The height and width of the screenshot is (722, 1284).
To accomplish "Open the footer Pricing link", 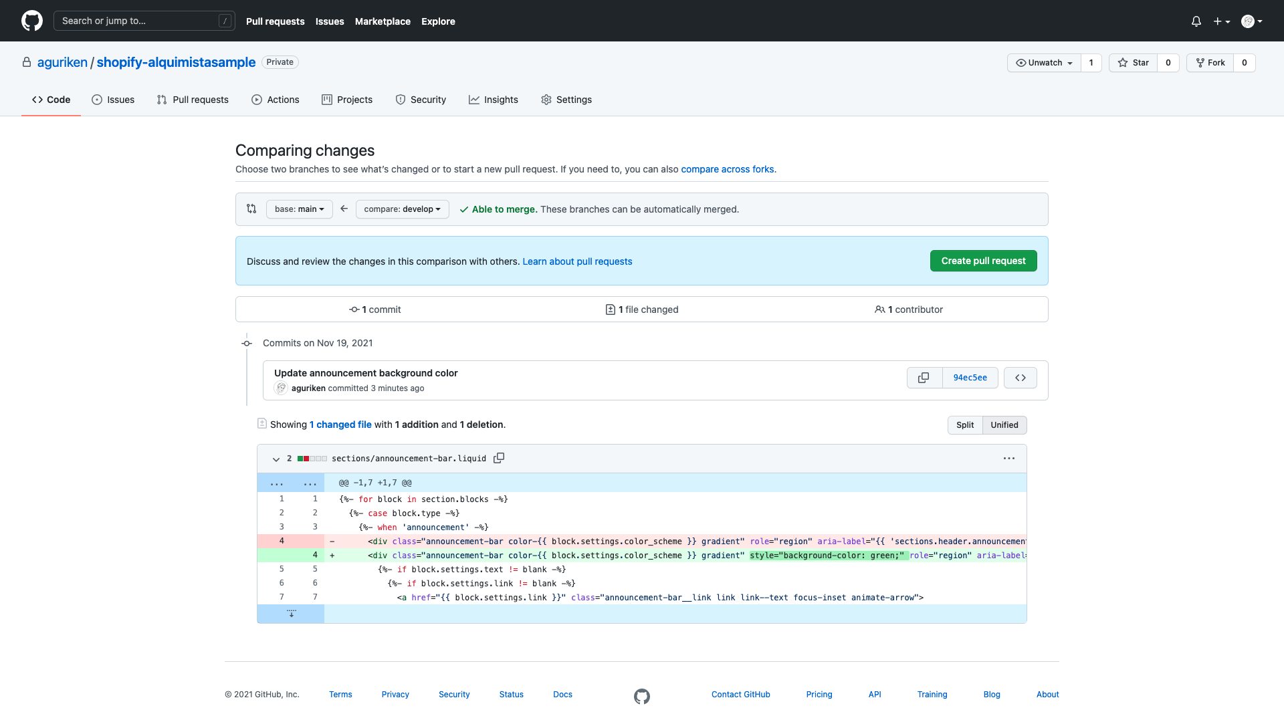I will coord(819,695).
